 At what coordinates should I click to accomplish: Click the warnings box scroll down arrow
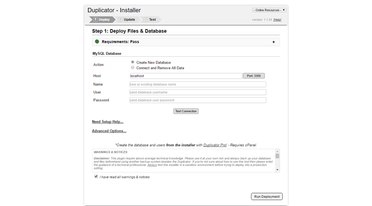click(x=277, y=170)
